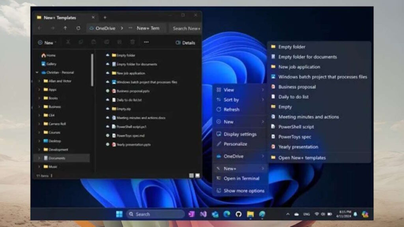Open the Windows Start menu
The image size is (404, 227).
point(119,214)
